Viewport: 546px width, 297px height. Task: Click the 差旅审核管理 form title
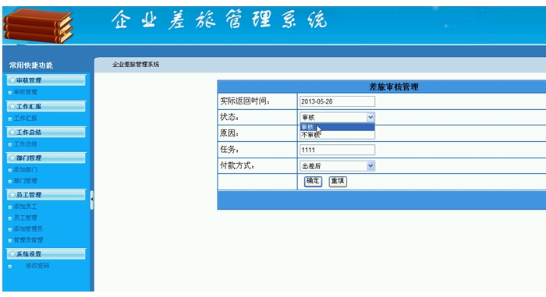[393, 87]
